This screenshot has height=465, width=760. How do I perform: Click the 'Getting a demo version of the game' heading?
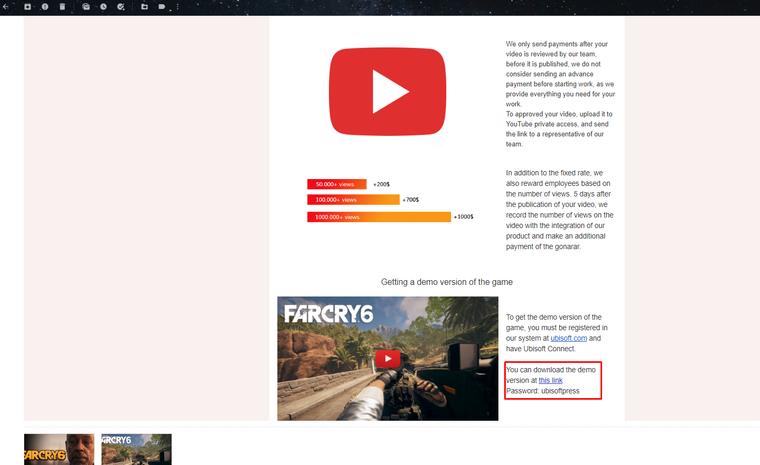(x=447, y=282)
